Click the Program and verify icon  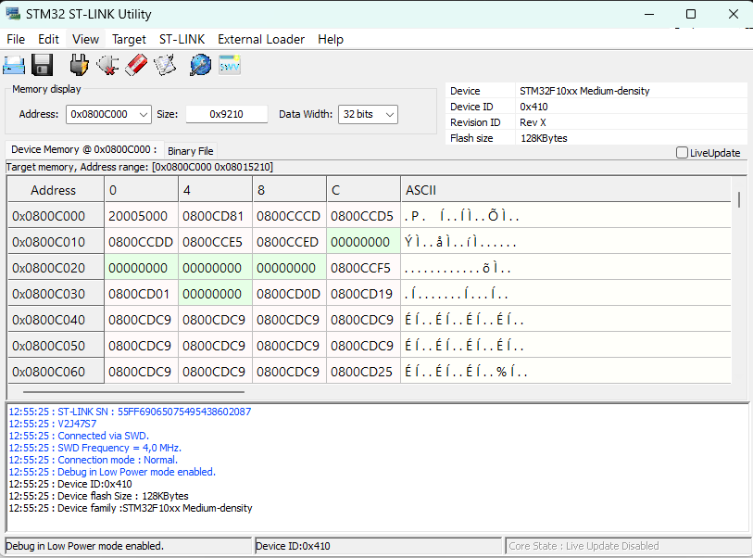165,65
